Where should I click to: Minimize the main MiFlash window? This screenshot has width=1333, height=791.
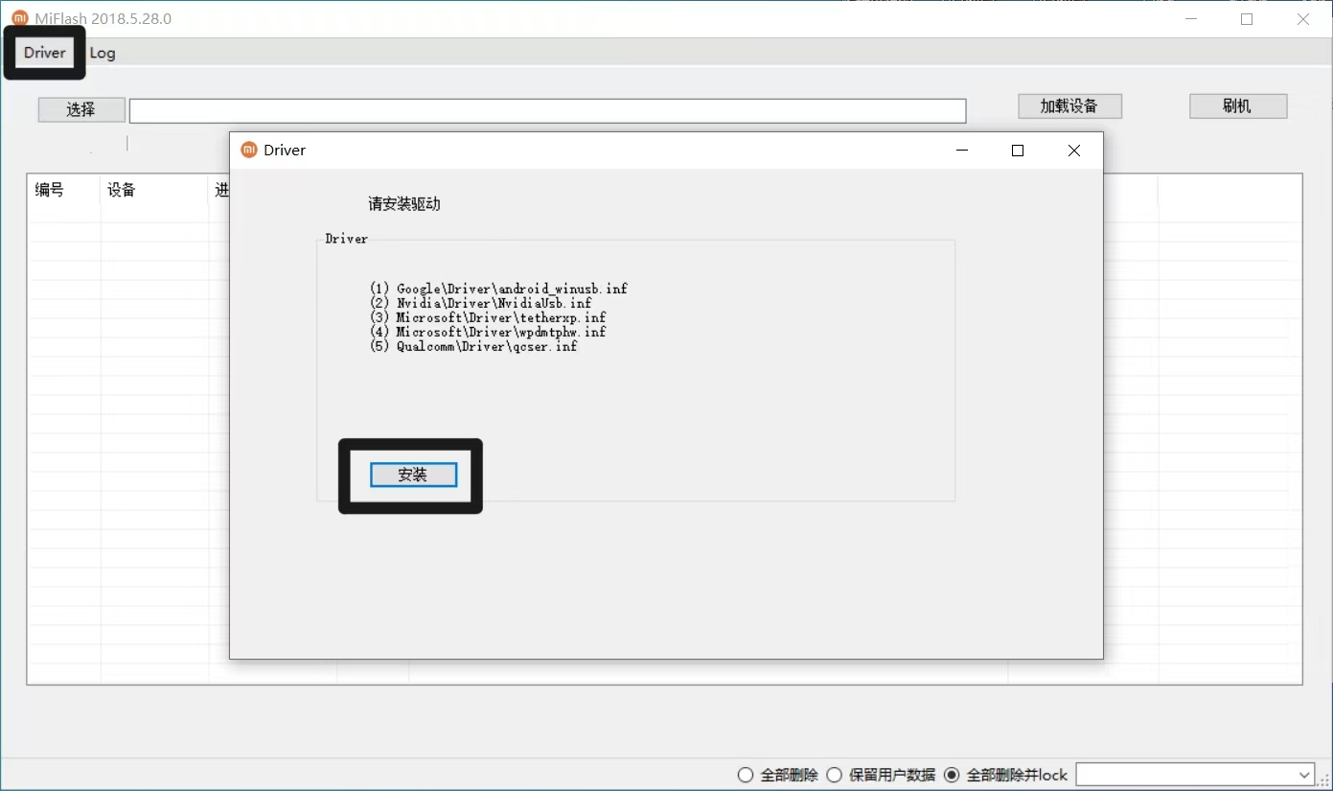[x=1191, y=18]
